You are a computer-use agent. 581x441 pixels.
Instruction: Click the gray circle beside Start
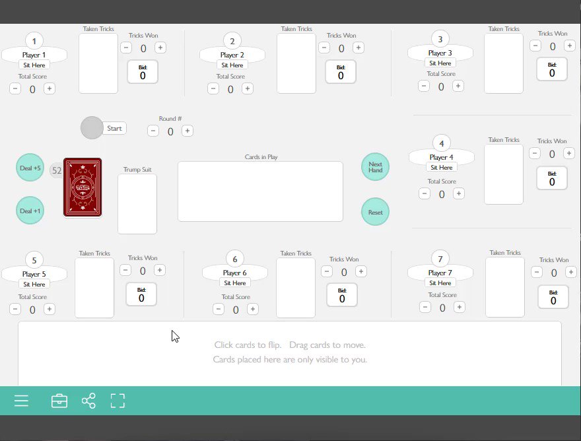click(92, 128)
